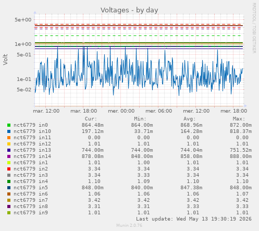Click the 'Min:' column header
The width and height of the screenshot is (259, 231).
[140, 119]
